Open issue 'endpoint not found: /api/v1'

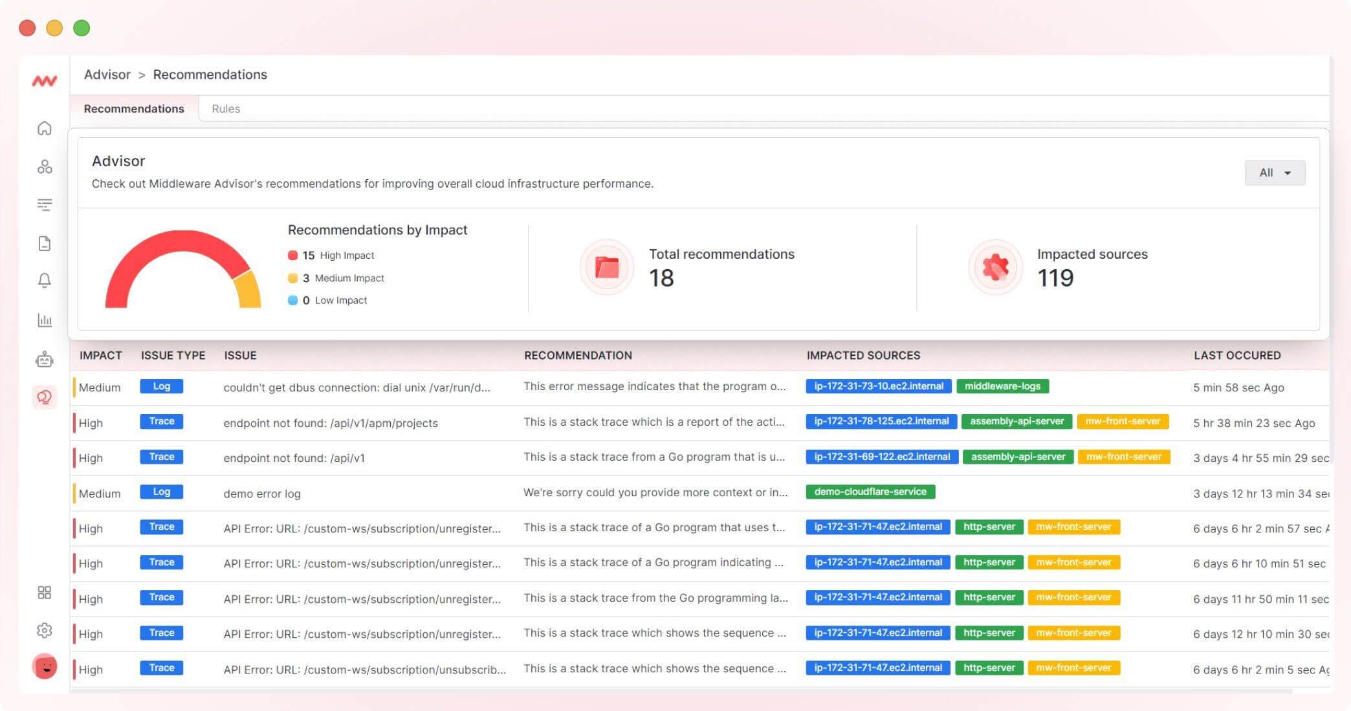294,458
